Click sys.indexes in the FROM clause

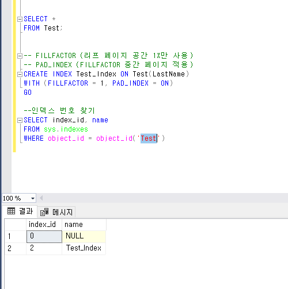click(x=66, y=129)
